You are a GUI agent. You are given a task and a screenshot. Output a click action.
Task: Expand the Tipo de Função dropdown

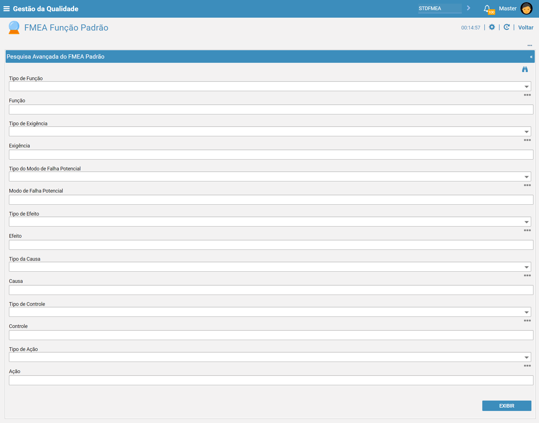527,87
